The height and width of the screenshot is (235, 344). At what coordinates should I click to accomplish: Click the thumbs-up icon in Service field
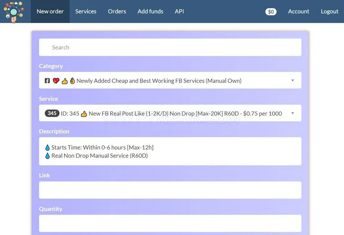(84, 114)
